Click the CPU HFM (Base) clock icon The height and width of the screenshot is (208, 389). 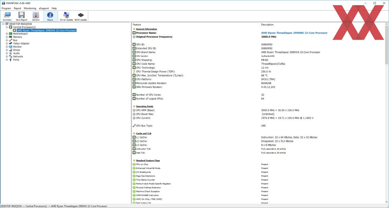point(134,110)
